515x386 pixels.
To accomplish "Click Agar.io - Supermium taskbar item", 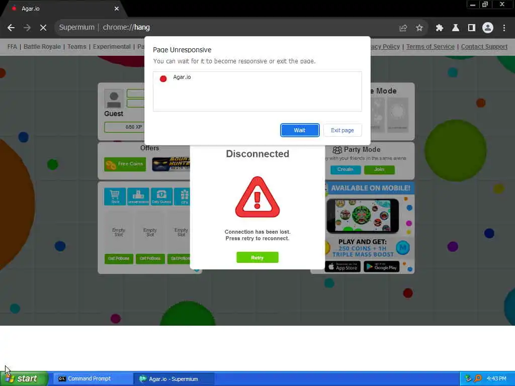I will point(174,379).
